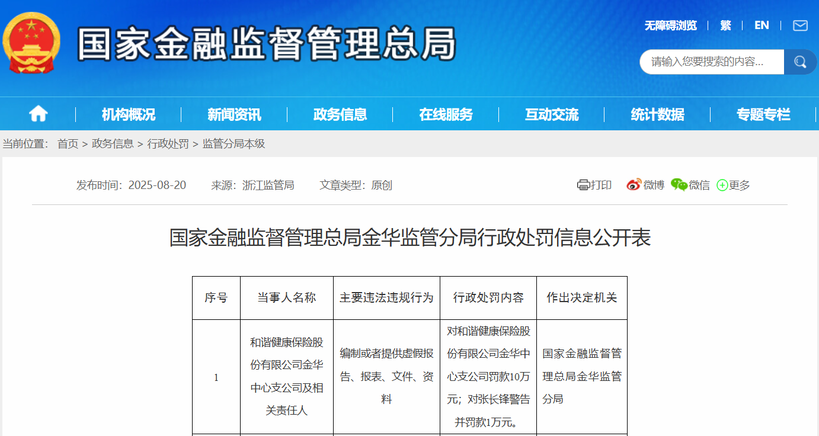The image size is (819, 436).
Task: Share via the WeChat icon
Action: [x=679, y=185]
